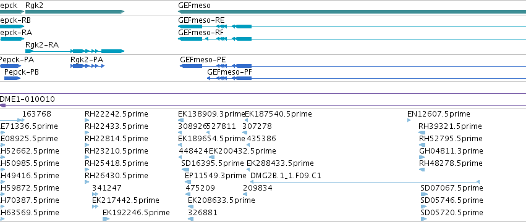Select the RH48278.5prime EST arrow

pos(422,170)
